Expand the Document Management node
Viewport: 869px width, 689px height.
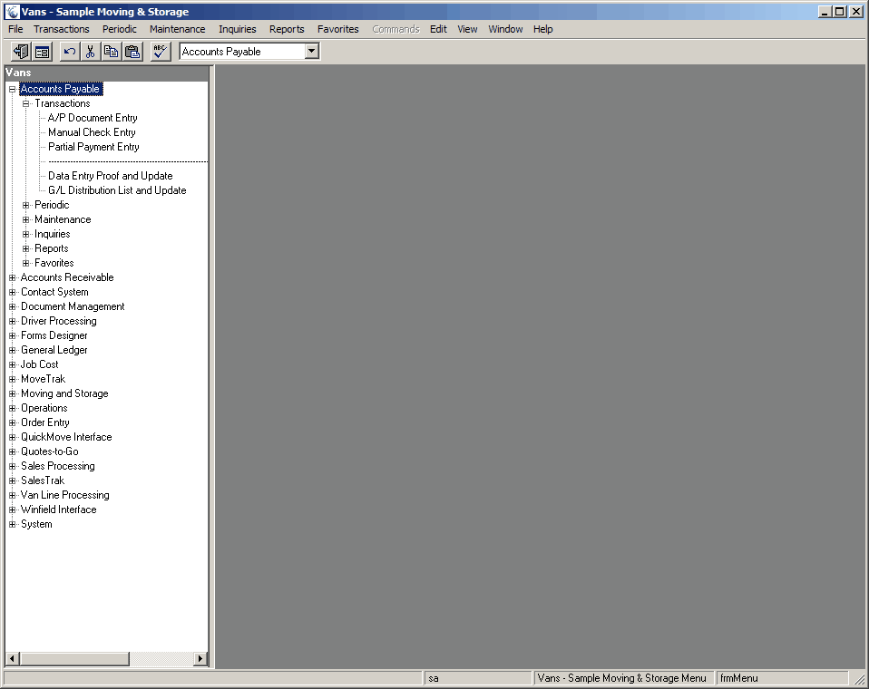12,306
